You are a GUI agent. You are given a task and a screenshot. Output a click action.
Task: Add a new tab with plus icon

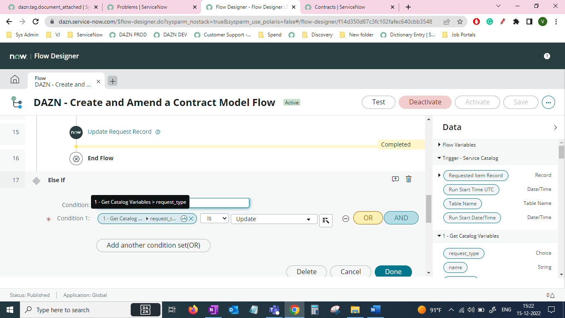pyautogui.click(x=113, y=81)
